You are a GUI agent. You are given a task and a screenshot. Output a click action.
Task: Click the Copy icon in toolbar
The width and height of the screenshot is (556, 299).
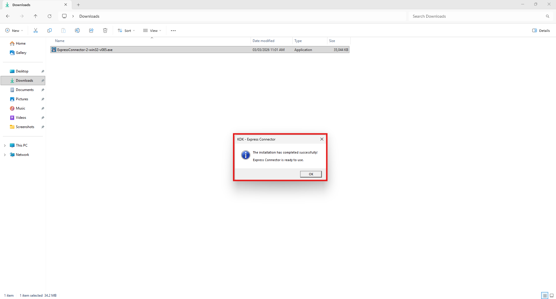[x=50, y=31]
